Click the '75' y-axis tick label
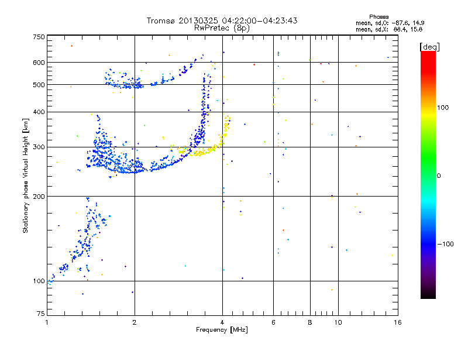The height and width of the screenshot is (351, 468). click(41, 314)
